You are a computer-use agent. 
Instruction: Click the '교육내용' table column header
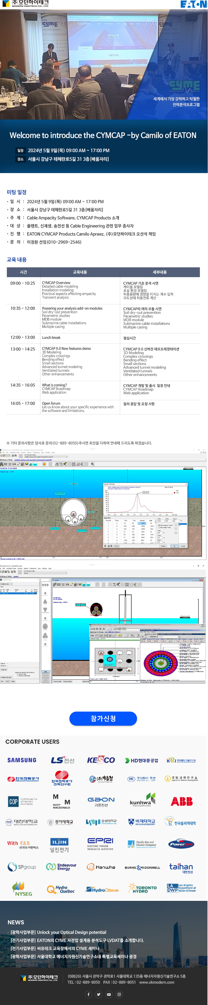80,272
